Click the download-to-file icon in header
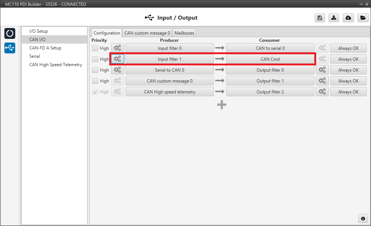This screenshot has height=226, width=371. (x=334, y=18)
